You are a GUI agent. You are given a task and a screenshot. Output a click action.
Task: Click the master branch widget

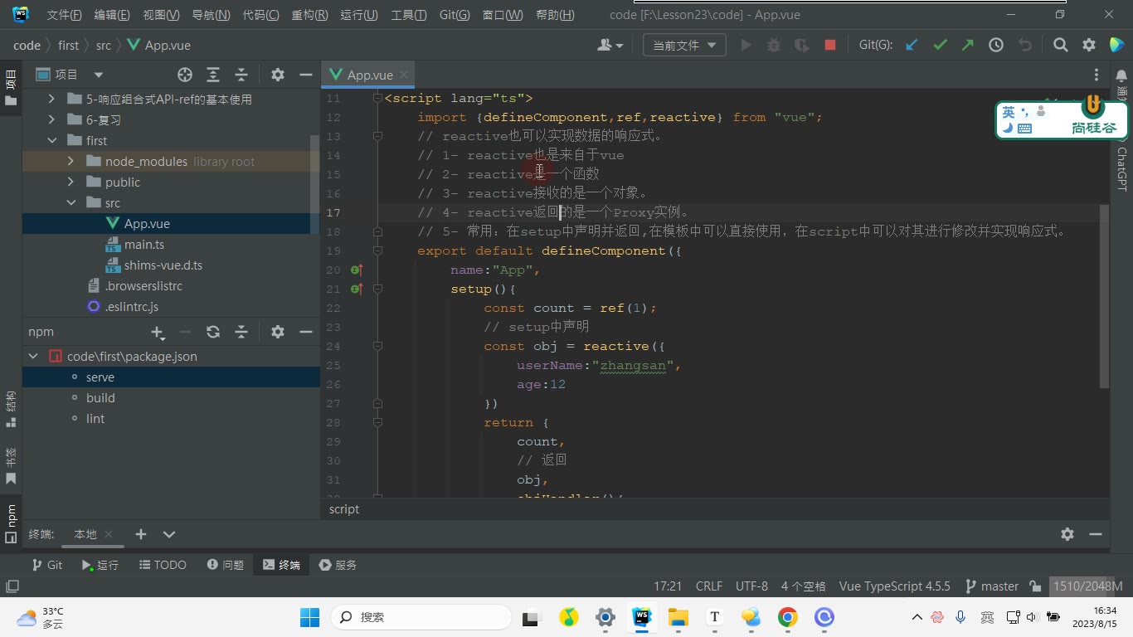click(x=992, y=586)
